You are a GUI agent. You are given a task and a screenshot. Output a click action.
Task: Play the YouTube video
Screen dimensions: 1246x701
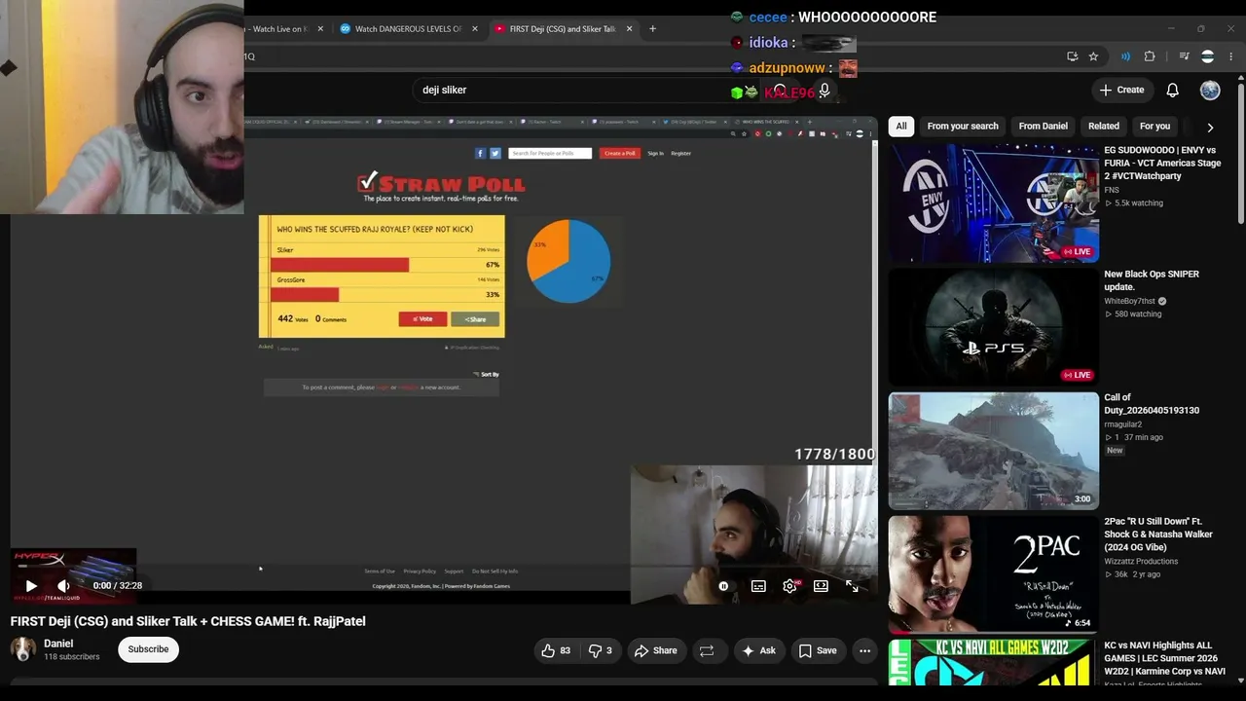31,585
